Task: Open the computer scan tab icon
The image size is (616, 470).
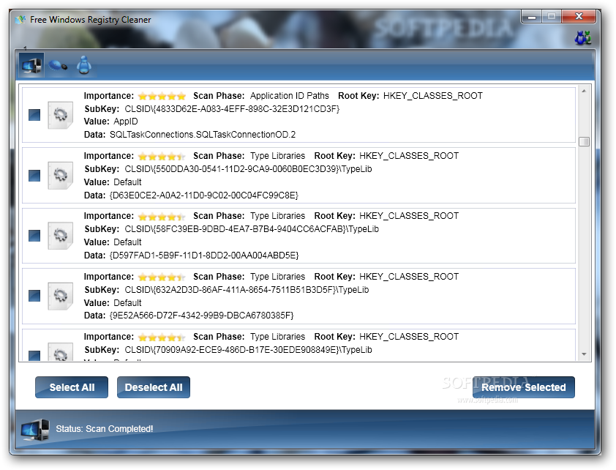Action: pyautogui.click(x=31, y=65)
